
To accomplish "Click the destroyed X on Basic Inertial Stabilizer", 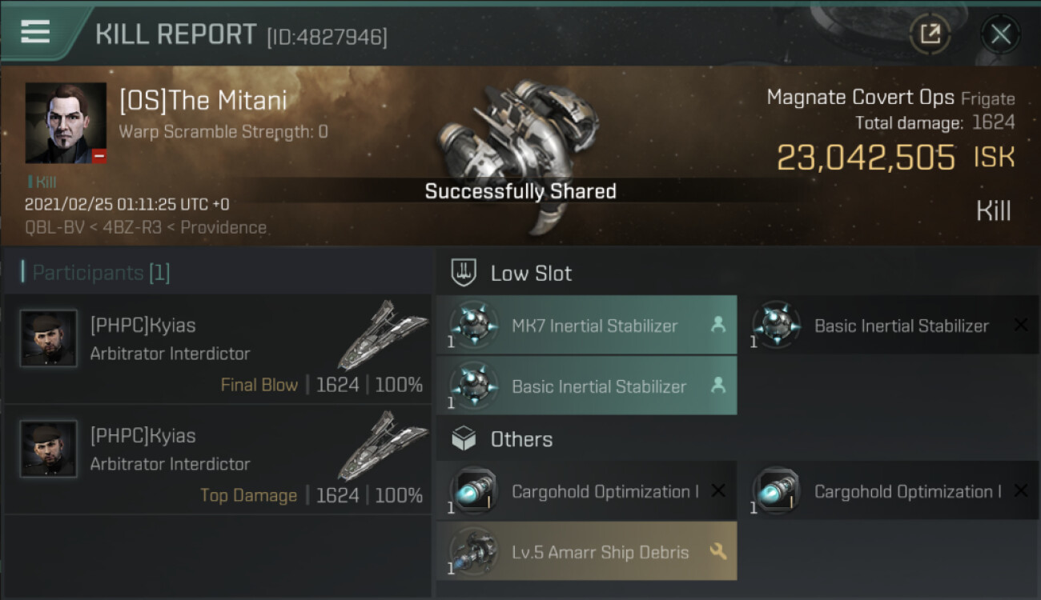I will (1020, 326).
